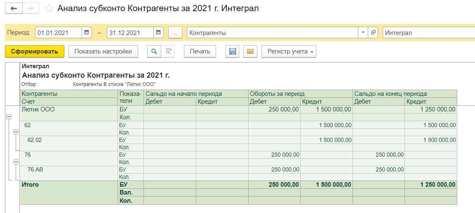Click Лютик ООО credit turnover 1 500 000,00
475x213 pixels.
tap(327, 110)
